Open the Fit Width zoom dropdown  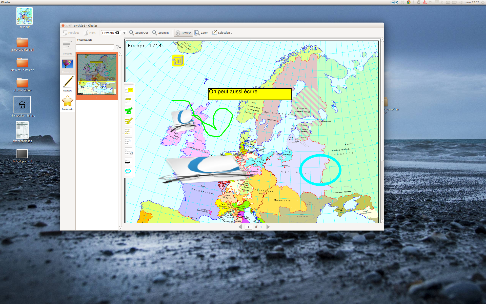point(124,33)
